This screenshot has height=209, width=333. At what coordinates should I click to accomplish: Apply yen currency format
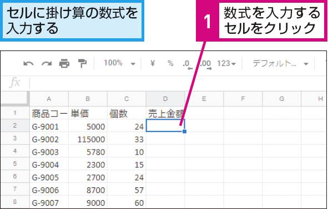(153, 63)
